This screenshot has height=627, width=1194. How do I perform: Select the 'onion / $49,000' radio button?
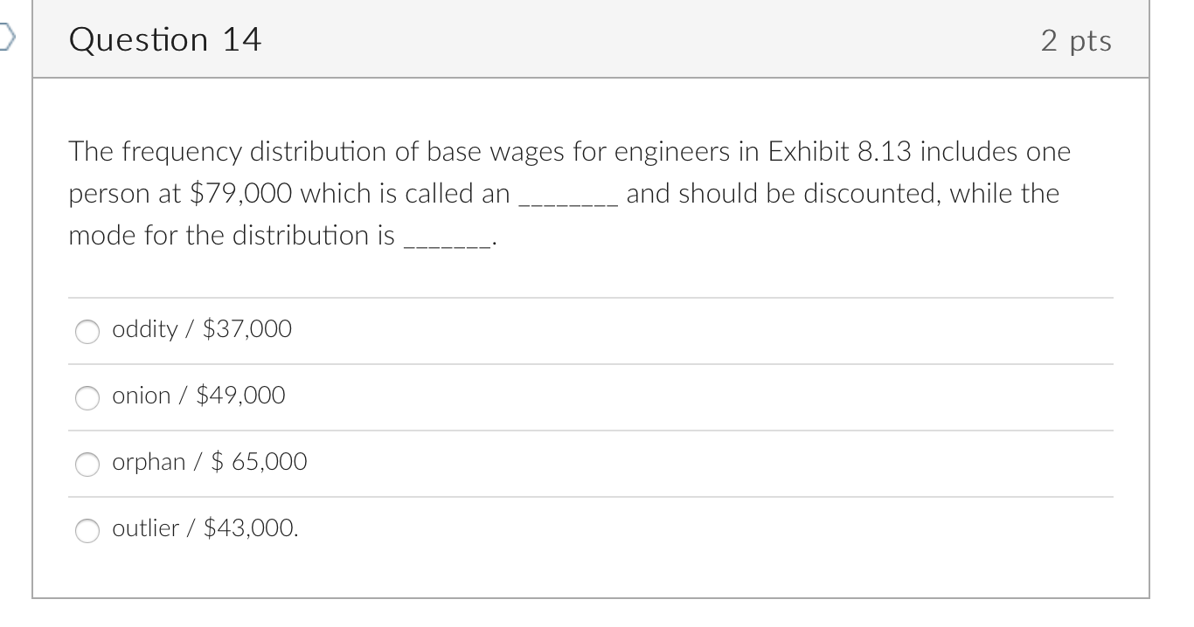coord(87,398)
